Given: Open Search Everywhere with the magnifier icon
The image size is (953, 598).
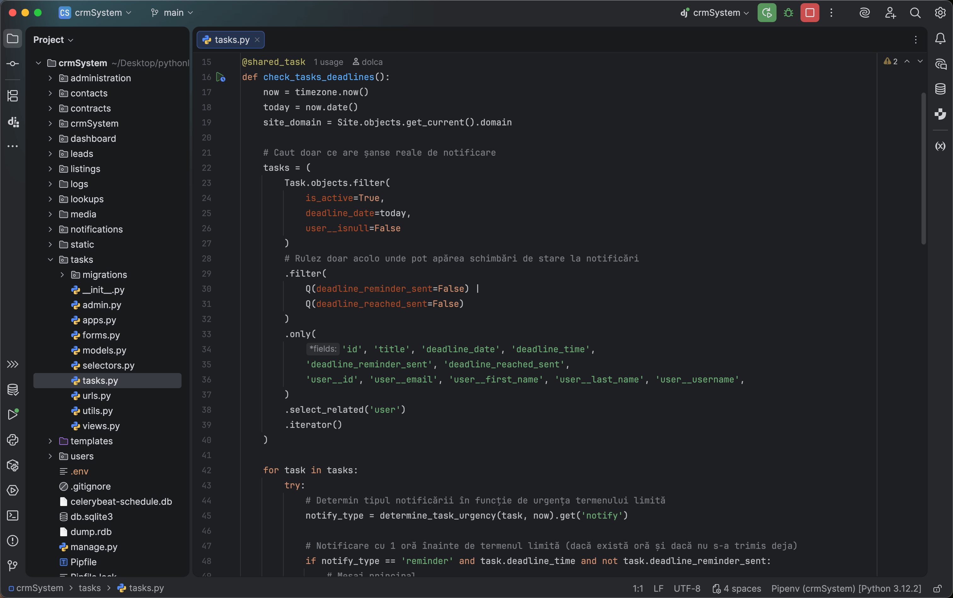Looking at the screenshot, I should (915, 13).
